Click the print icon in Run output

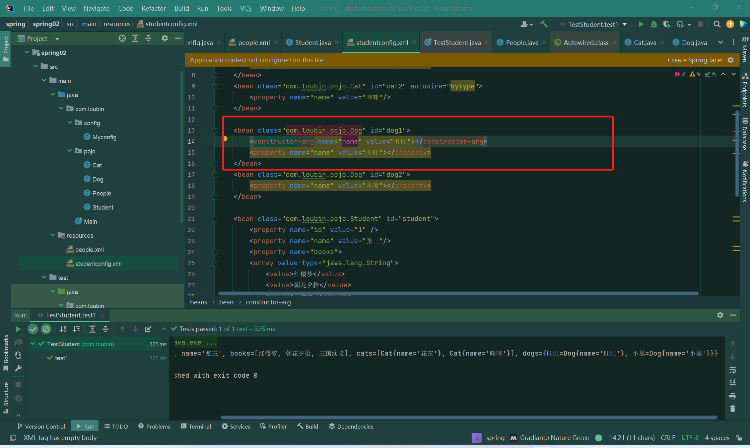(x=733, y=396)
